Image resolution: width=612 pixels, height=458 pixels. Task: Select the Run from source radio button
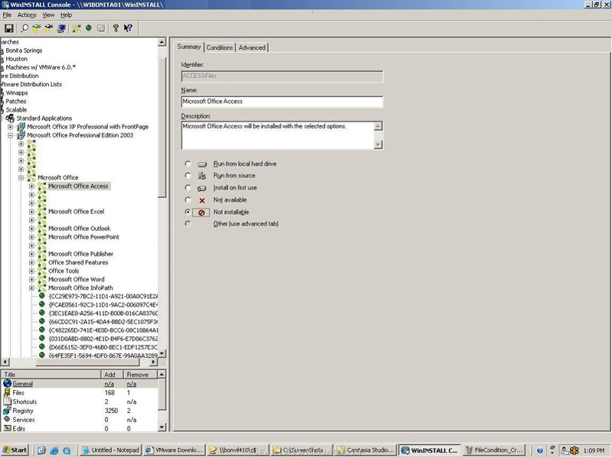click(x=188, y=175)
